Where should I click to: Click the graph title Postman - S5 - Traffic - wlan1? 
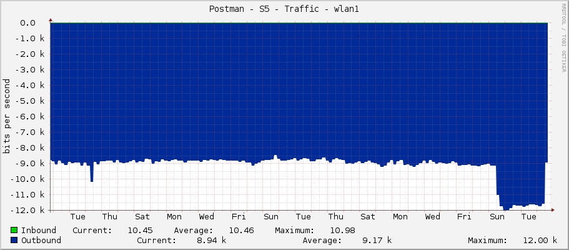(284, 9)
